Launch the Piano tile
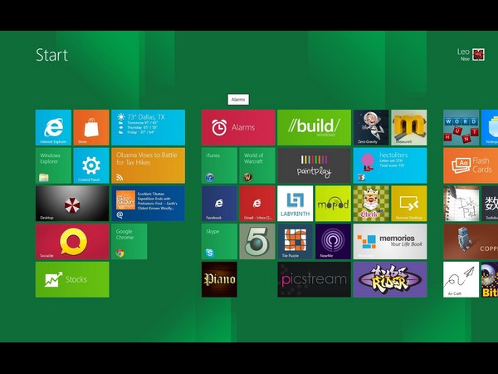The height and width of the screenshot is (374, 498). (x=219, y=279)
